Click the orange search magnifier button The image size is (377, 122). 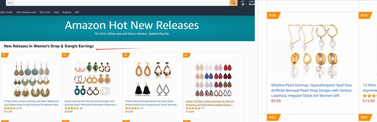233,3
